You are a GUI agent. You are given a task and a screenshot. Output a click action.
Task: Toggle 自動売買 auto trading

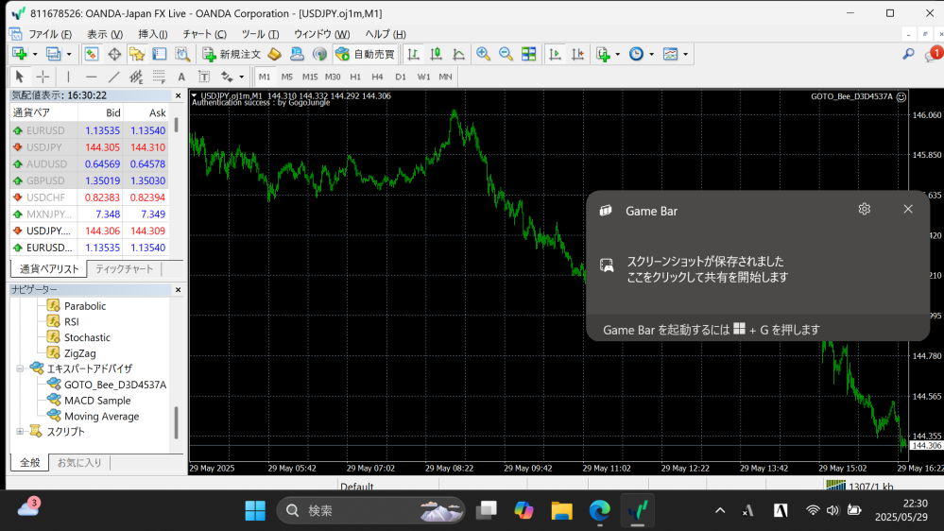tap(366, 54)
